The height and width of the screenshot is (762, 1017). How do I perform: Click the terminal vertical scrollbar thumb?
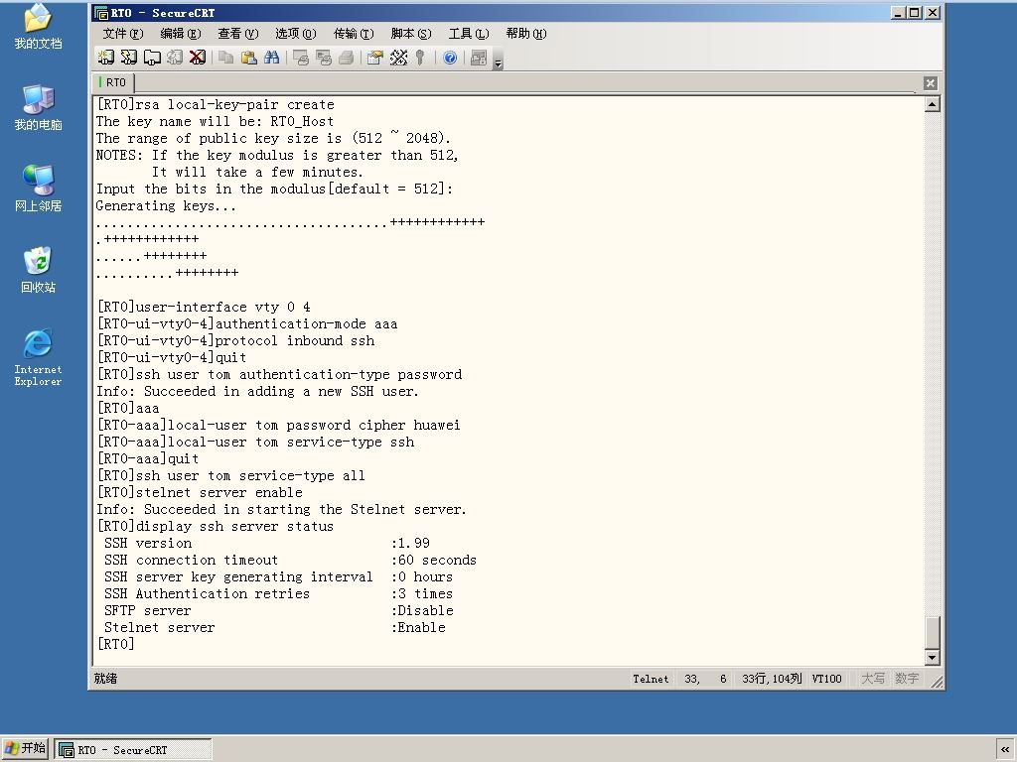tap(932, 632)
